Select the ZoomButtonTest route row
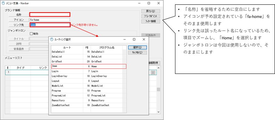Viewport: 275px width, 120px height. pos(89,105)
